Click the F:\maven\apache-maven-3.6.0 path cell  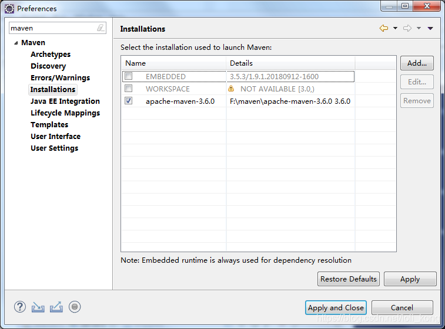290,101
